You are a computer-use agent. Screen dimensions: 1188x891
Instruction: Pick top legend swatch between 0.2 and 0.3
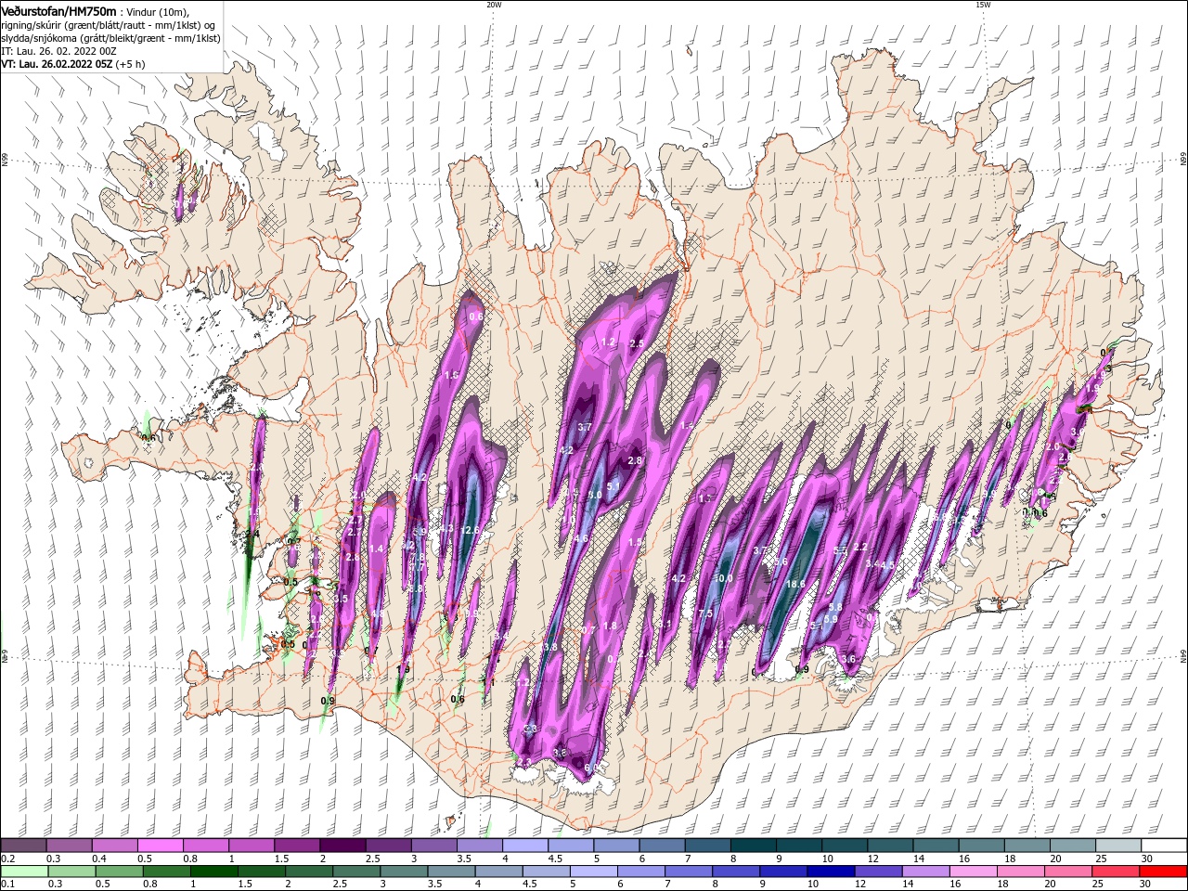[x=24, y=846]
